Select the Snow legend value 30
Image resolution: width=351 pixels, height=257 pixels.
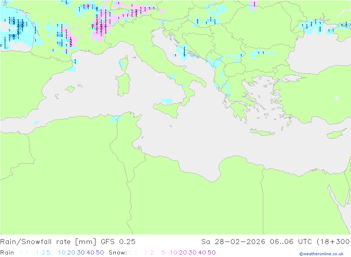(x=192, y=252)
